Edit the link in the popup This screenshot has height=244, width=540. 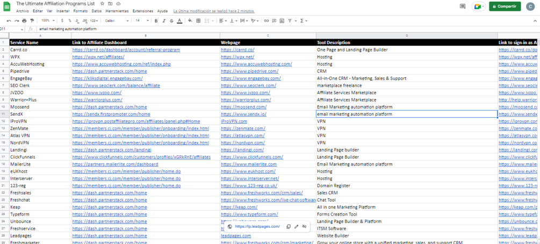[296, 226]
